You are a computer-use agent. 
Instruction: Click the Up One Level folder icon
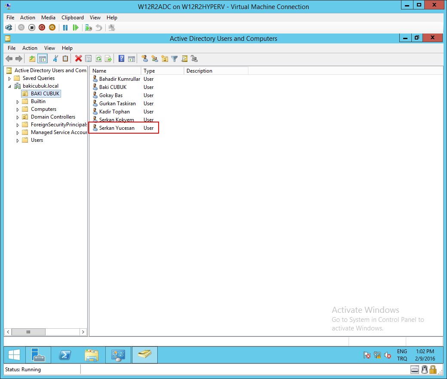(32, 59)
